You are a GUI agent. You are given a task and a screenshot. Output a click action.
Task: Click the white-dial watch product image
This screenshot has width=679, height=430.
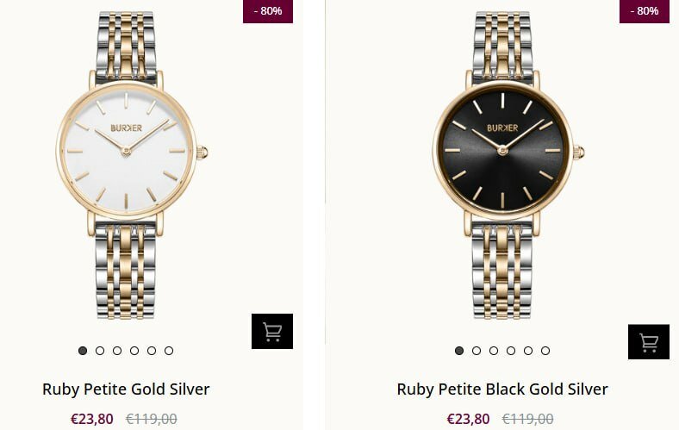[x=128, y=155]
